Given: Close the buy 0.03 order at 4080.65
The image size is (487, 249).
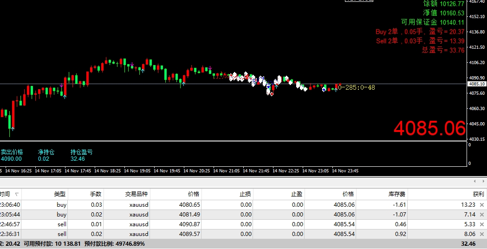Looking at the screenshot, I should tap(482, 205).
